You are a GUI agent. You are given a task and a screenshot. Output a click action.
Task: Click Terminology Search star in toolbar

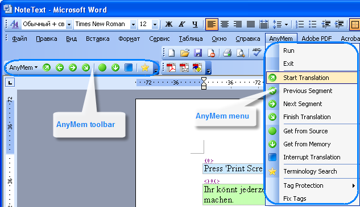(x=145, y=67)
